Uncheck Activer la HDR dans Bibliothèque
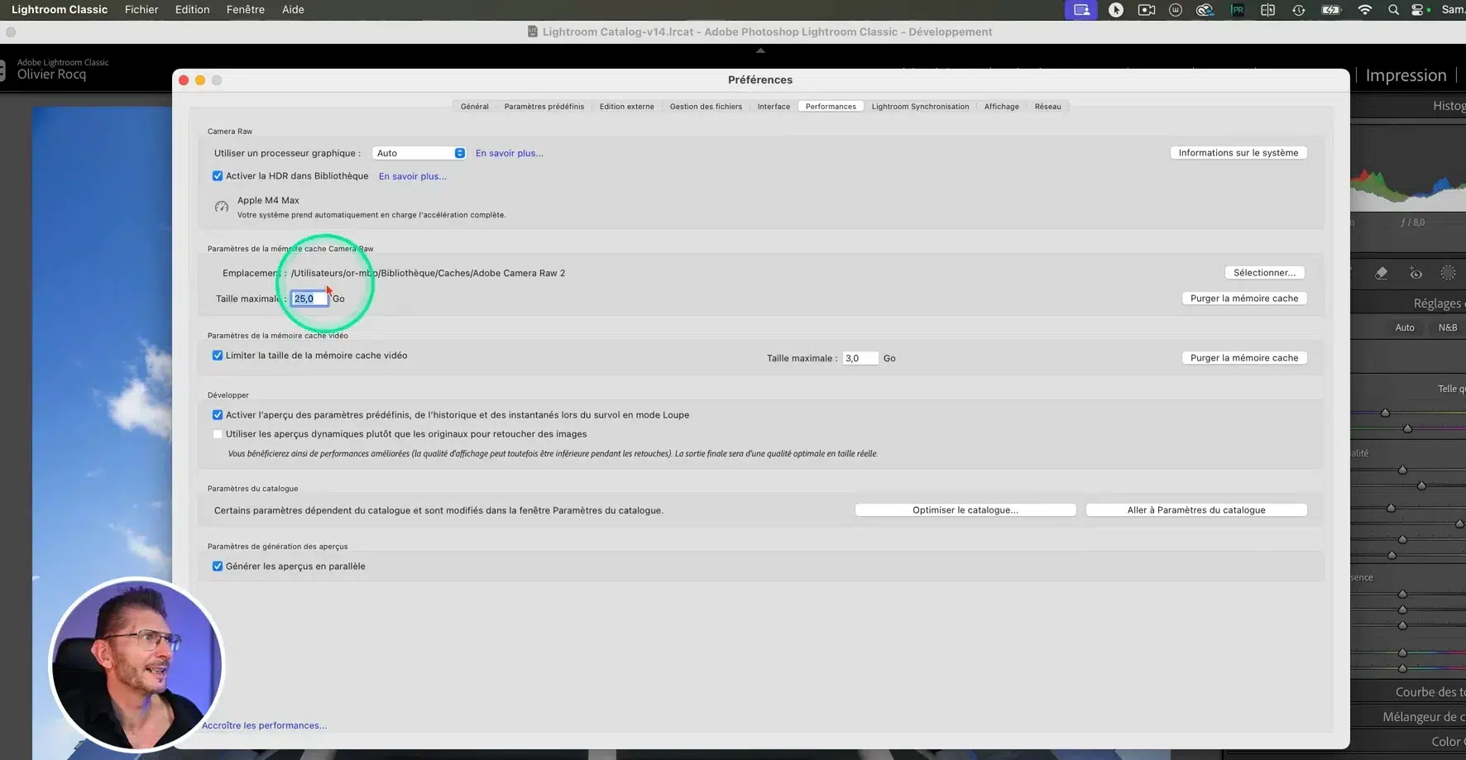This screenshot has width=1466, height=760. point(218,176)
